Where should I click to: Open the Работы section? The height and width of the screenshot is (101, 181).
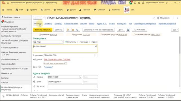pos(58,10)
